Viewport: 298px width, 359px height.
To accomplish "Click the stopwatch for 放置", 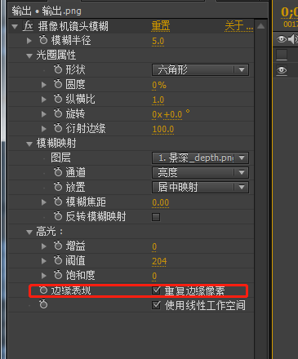I will pos(58,187).
